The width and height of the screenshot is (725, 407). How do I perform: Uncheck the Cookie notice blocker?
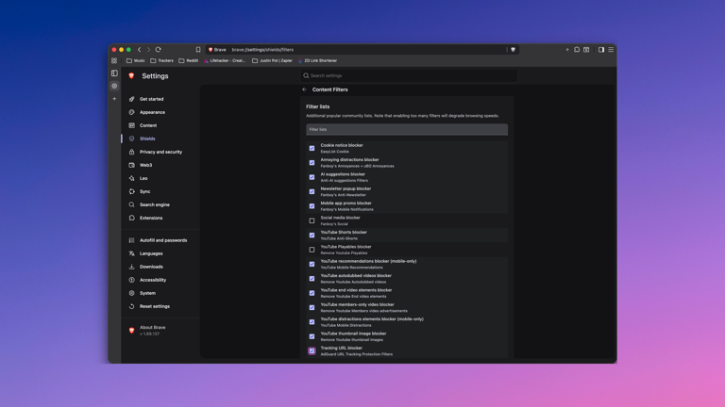[x=312, y=148]
